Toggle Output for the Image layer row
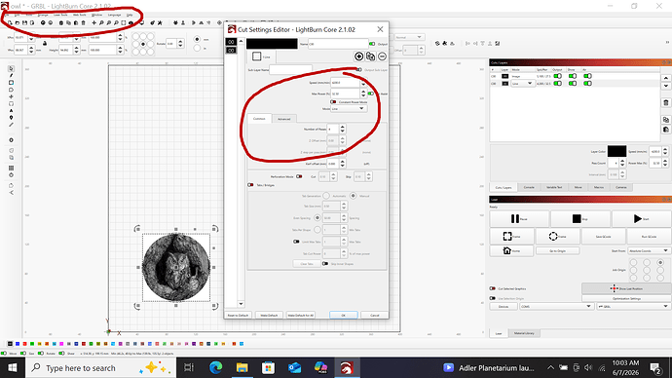Viewport: 672px width, 378px height. pos(558,76)
